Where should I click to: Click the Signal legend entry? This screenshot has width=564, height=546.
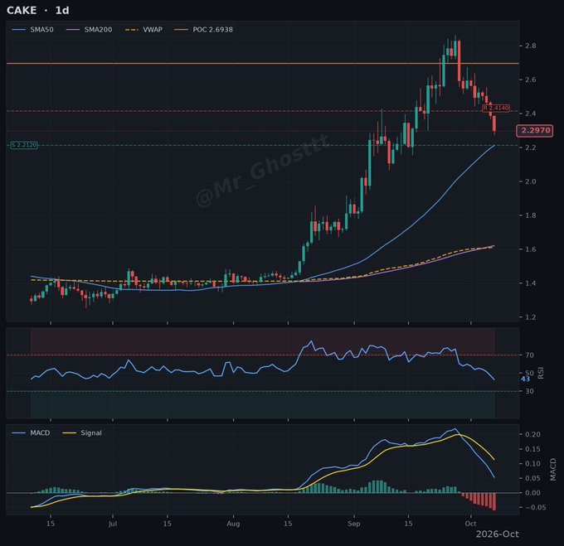82,432
